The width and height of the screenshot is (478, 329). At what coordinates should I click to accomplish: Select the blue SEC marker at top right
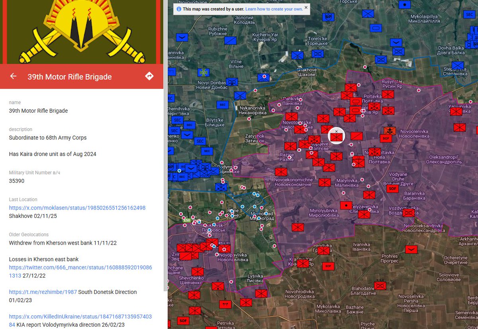469,15
